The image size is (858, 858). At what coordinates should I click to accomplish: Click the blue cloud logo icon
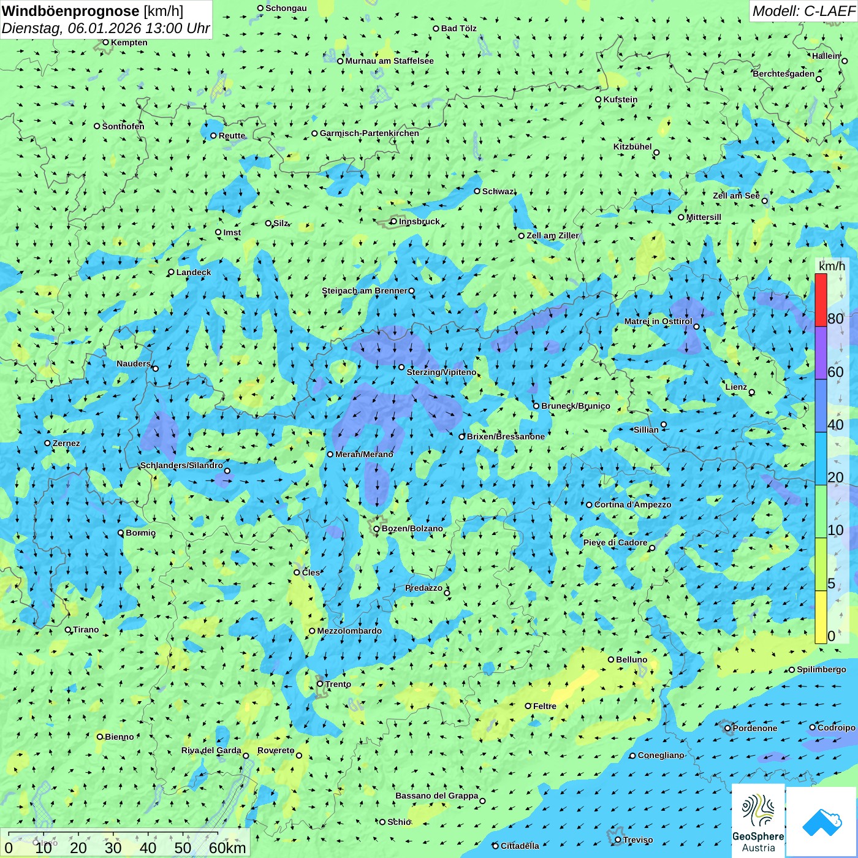coord(822,822)
